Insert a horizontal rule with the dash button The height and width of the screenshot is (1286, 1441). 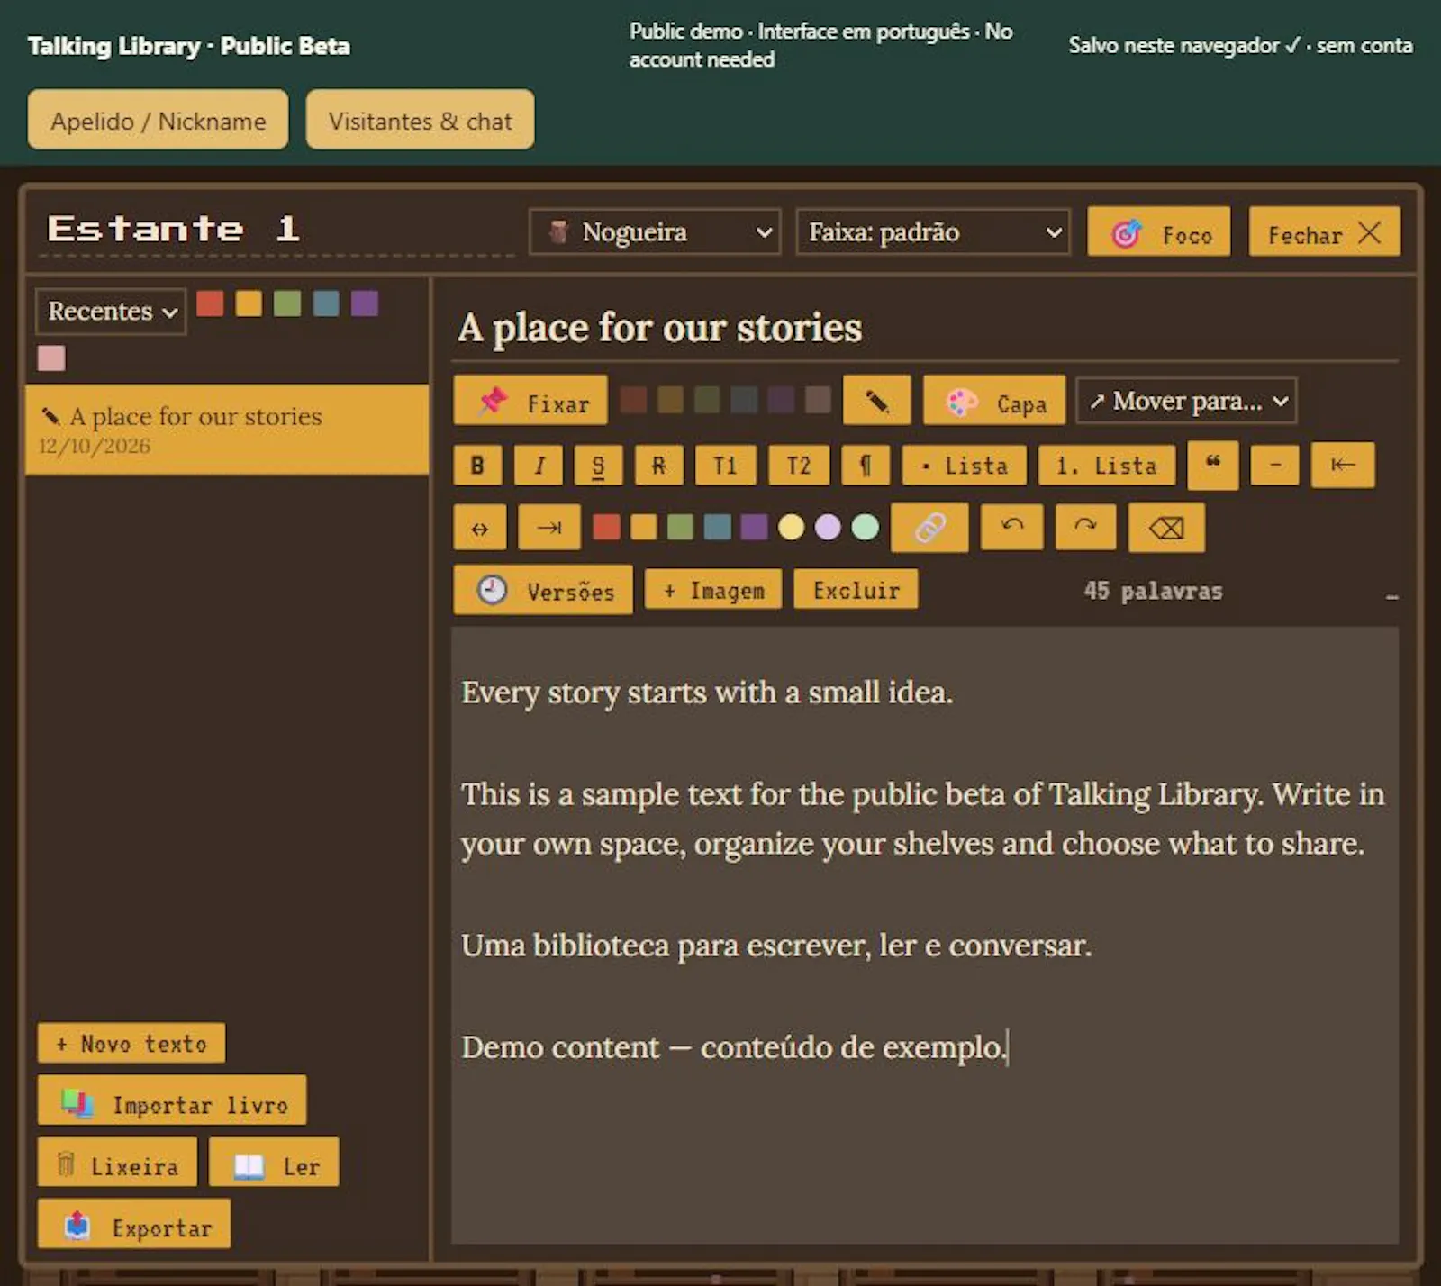(x=1274, y=465)
